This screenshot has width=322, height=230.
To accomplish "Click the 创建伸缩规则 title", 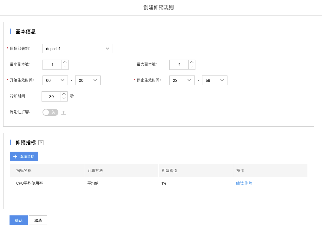I will coord(159,7).
